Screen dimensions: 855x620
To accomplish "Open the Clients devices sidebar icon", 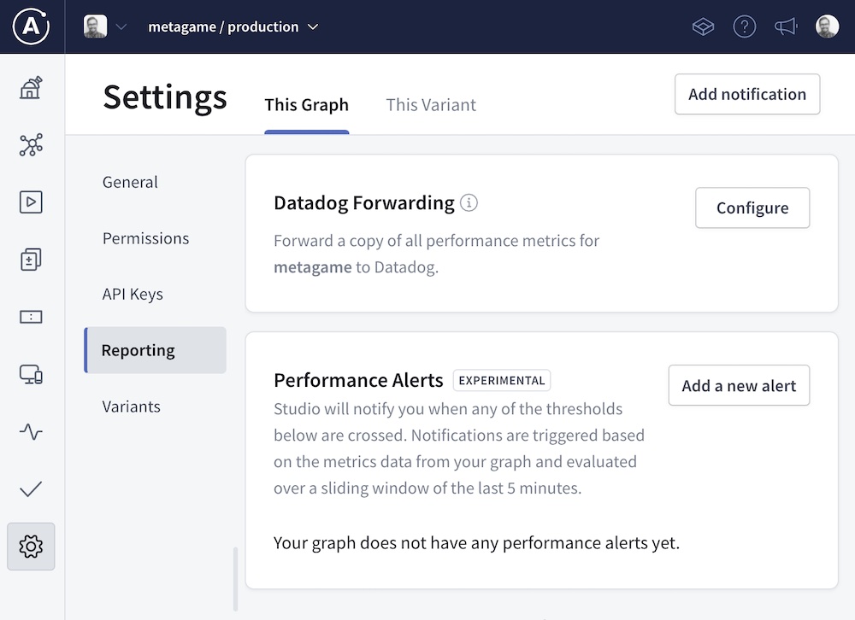I will pyautogui.click(x=31, y=374).
